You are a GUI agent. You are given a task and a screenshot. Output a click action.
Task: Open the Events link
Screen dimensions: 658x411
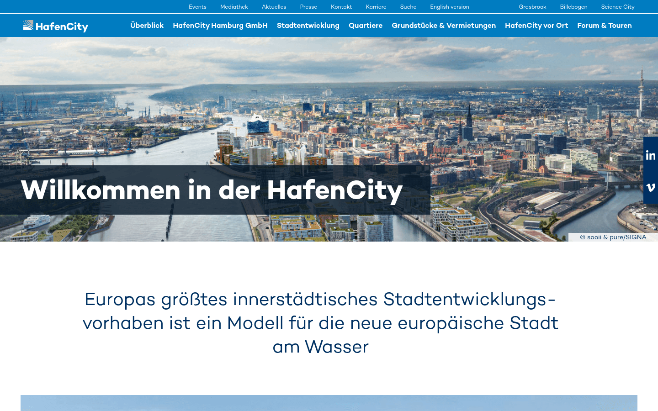tap(197, 7)
